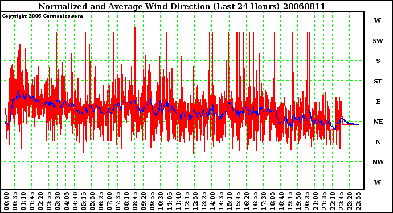Click the 11:40 time label
This screenshot has height=213, width=393.
pyautogui.click(x=178, y=201)
